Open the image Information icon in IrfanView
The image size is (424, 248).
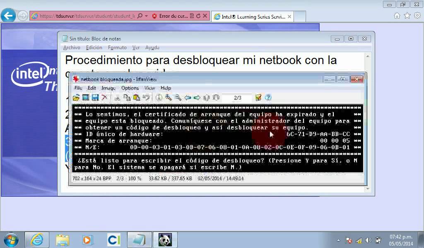coord(159,98)
